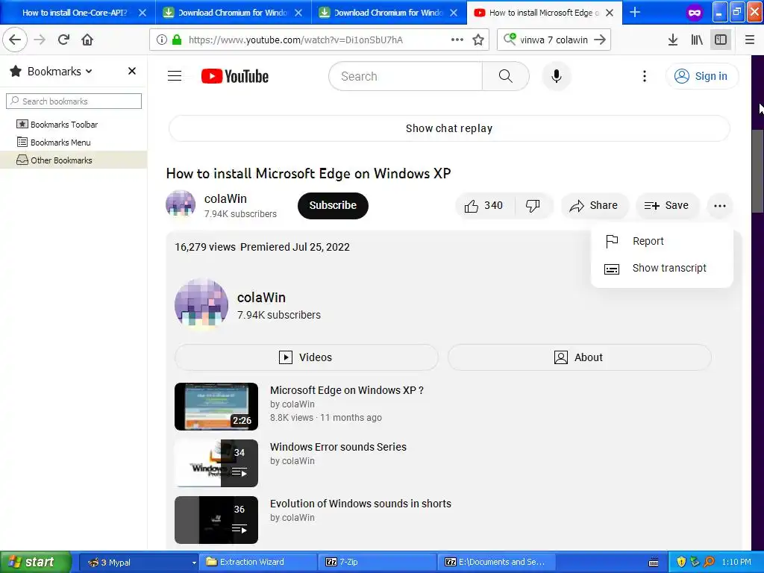Image resolution: width=764 pixels, height=573 pixels.
Task: Expand the Bookmarks sidebar dropdown
Action: (x=89, y=71)
